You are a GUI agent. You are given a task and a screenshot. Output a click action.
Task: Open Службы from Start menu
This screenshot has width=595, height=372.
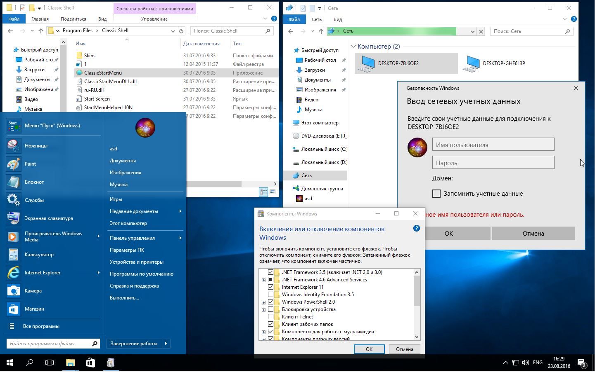(53, 200)
